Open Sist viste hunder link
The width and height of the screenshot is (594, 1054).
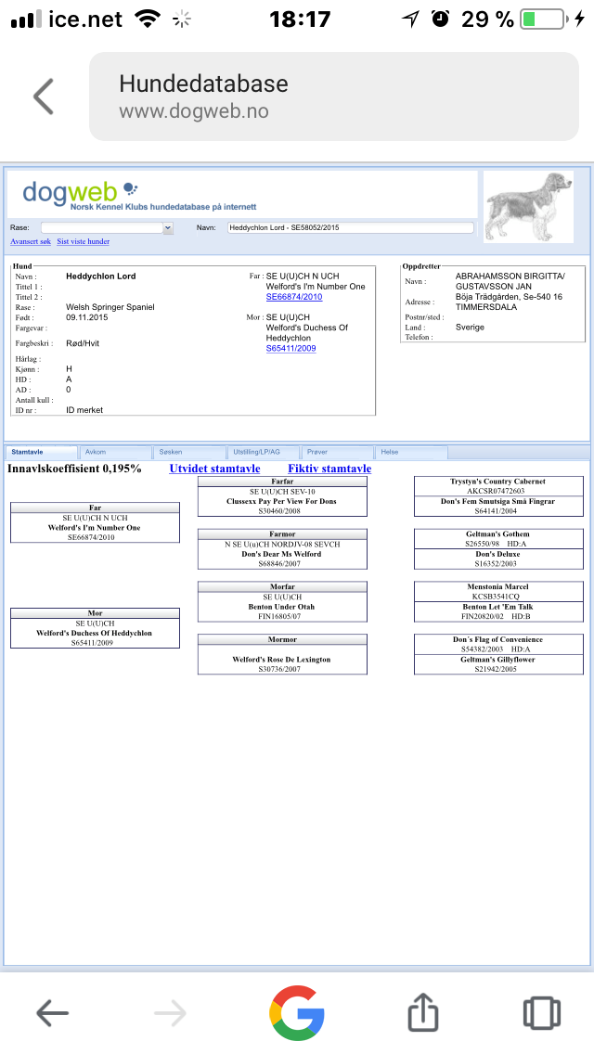[83, 241]
